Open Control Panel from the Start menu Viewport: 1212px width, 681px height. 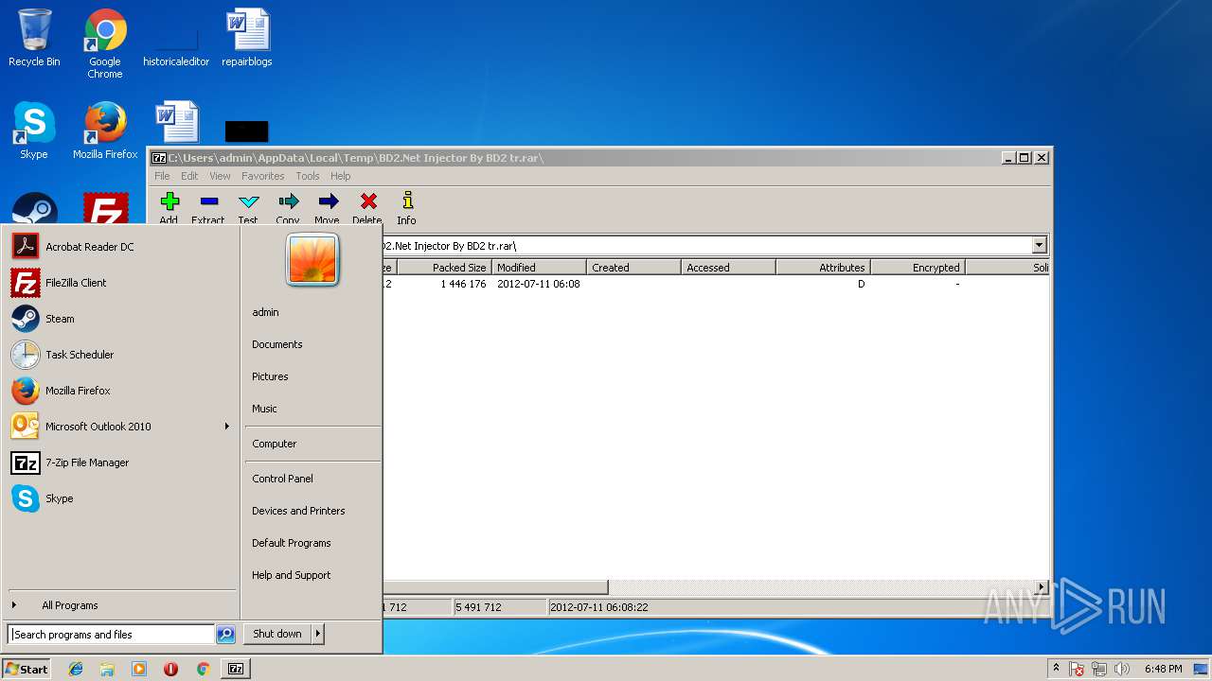coord(282,479)
